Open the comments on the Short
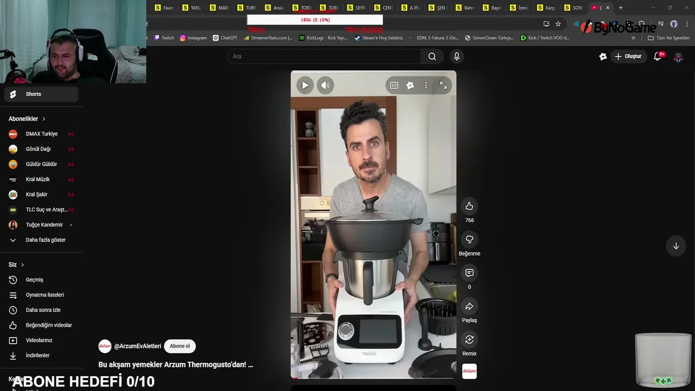Image resolution: width=695 pixels, height=391 pixels. point(469,273)
